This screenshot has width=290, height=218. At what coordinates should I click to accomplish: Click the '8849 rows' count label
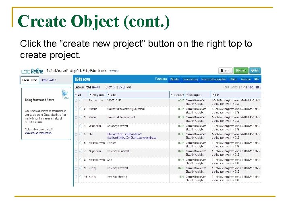(x=83, y=80)
